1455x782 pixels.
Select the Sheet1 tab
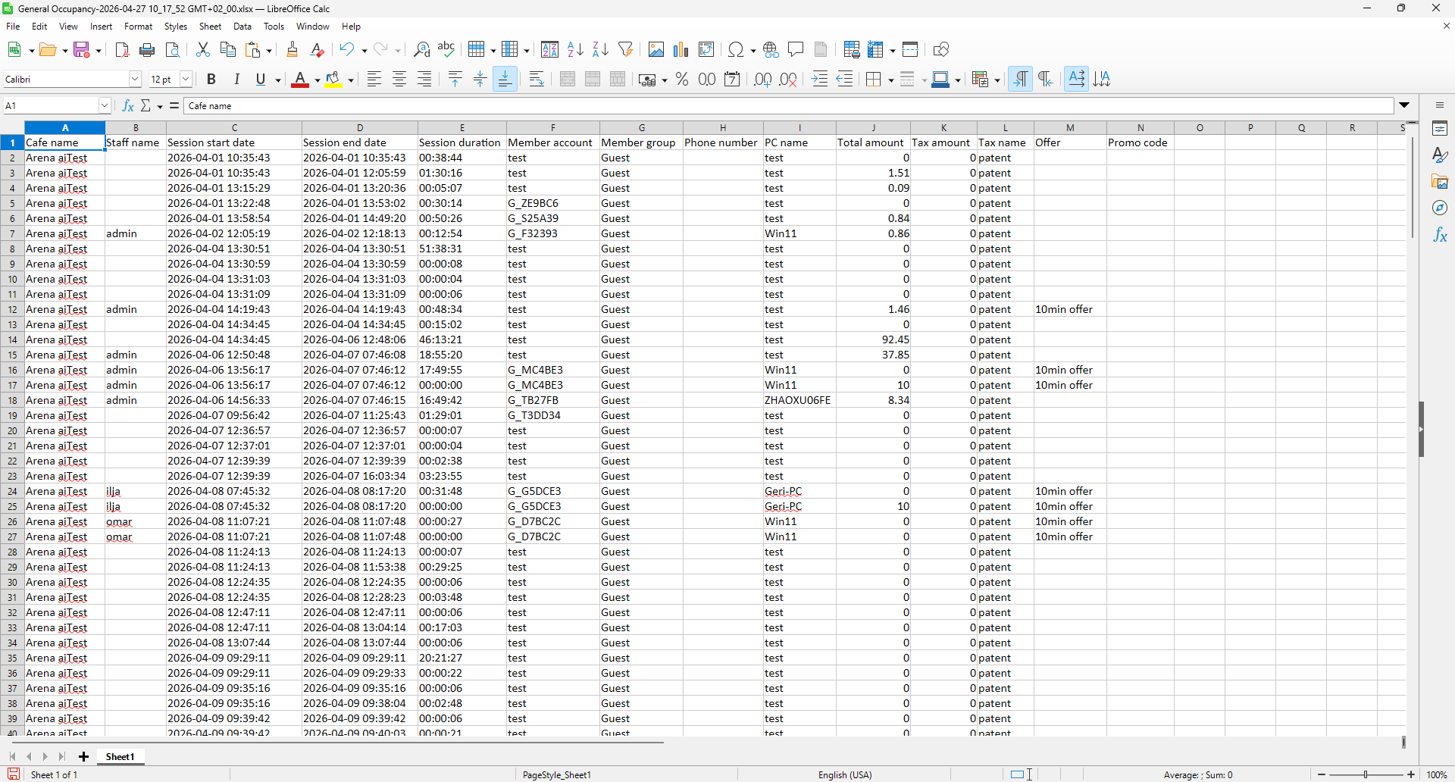(x=120, y=757)
